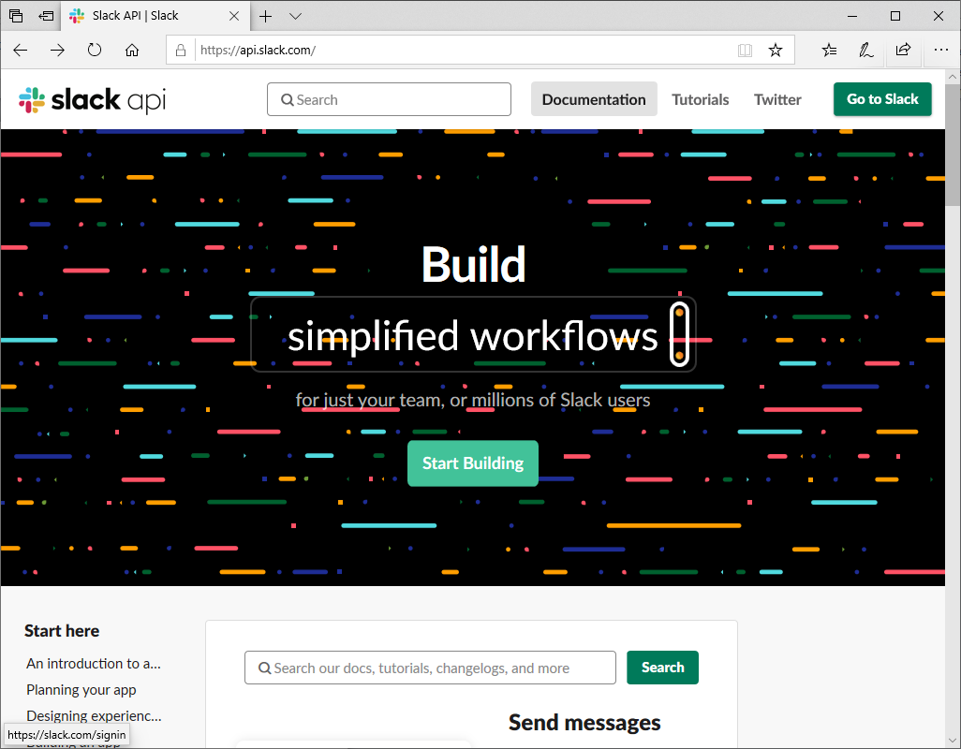961x749 pixels.
Task: Open the reading view icon
Action: coord(745,51)
